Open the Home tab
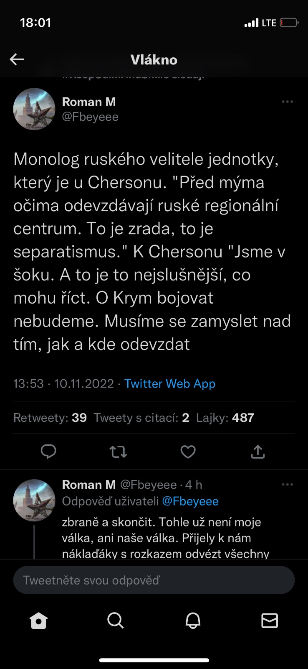Image resolution: width=308 pixels, height=669 pixels. coord(38,620)
